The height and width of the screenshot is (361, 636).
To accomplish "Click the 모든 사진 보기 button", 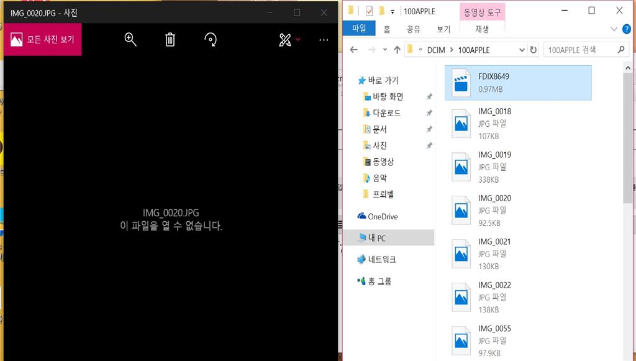I will coord(43,39).
